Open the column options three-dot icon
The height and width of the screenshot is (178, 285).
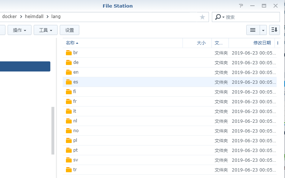click(278, 43)
